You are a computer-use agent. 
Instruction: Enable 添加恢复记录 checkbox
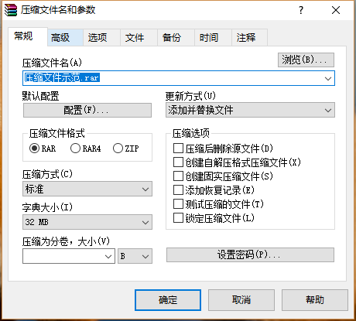178,190
